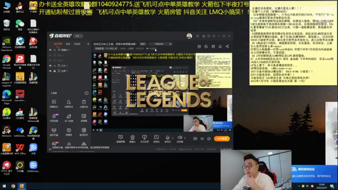Viewport: 338px width, 190px height.
Task: Click the record video icon near 关闭直播
Action: pos(195,139)
